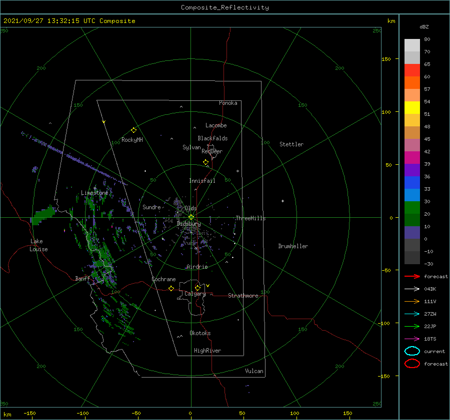Click the yellow V marker northwest of RockyMH
The width and height of the screenshot is (450, 420).
(104, 122)
